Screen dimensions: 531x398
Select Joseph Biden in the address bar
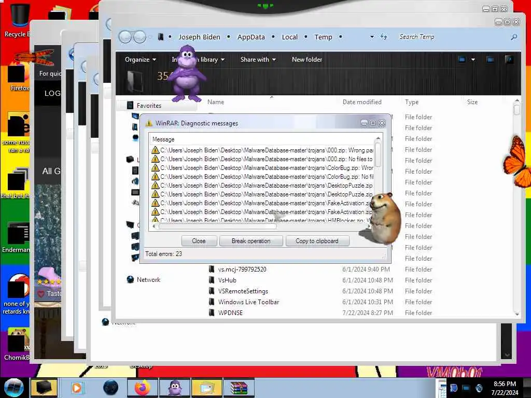coord(199,37)
